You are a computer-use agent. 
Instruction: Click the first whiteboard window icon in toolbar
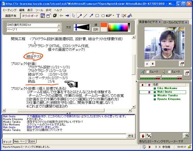coord(43,16)
